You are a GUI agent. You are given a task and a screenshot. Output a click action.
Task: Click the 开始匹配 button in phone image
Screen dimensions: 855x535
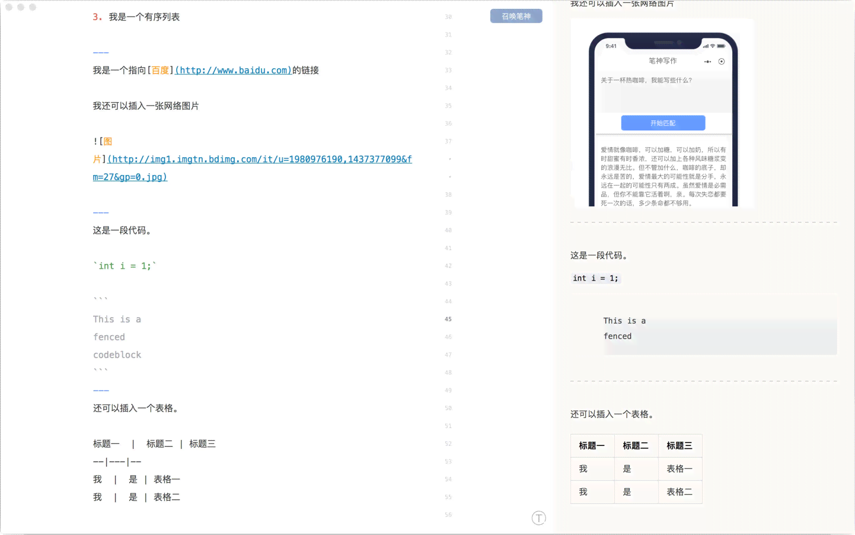pyautogui.click(x=663, y=123)
